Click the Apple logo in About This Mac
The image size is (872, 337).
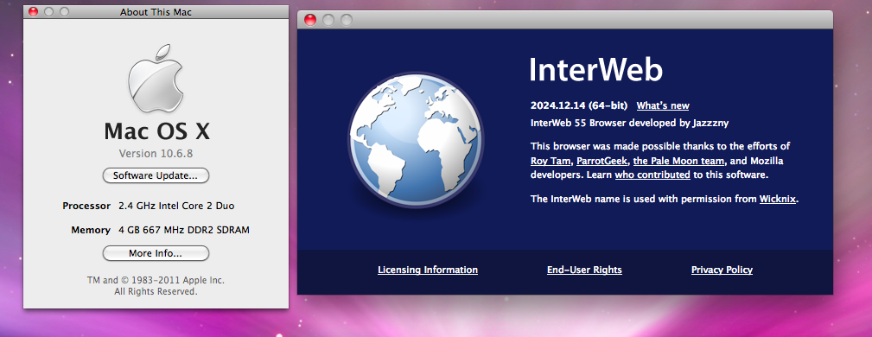156,79
